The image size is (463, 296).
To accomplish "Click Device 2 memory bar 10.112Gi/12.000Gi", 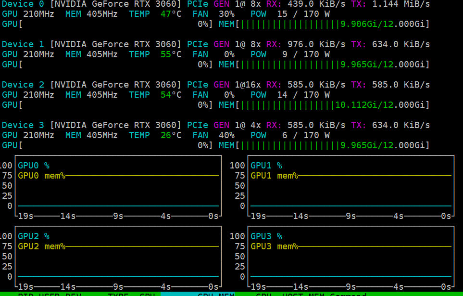I will pyautogui.click(x=324, y=105).
